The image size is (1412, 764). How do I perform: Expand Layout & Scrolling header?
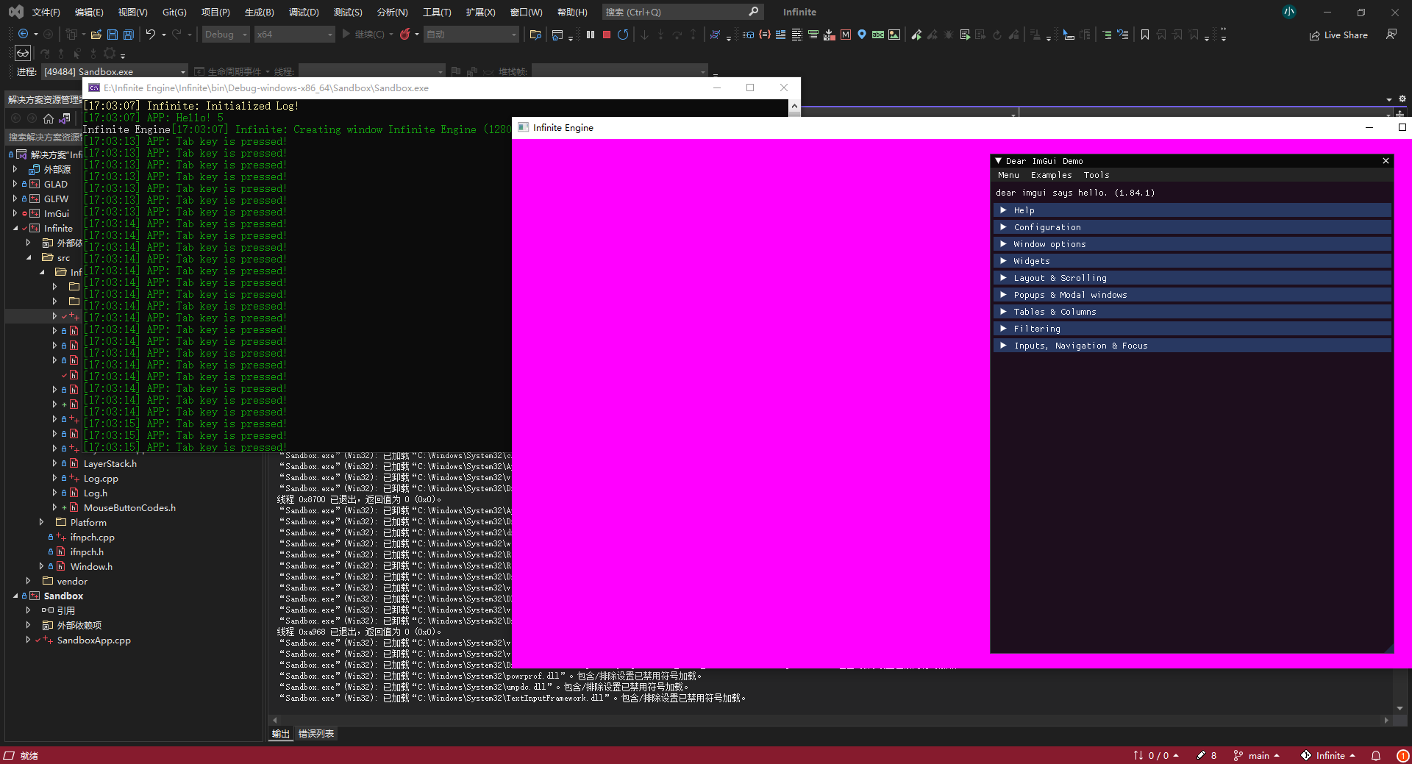(x=1192, y=278)
